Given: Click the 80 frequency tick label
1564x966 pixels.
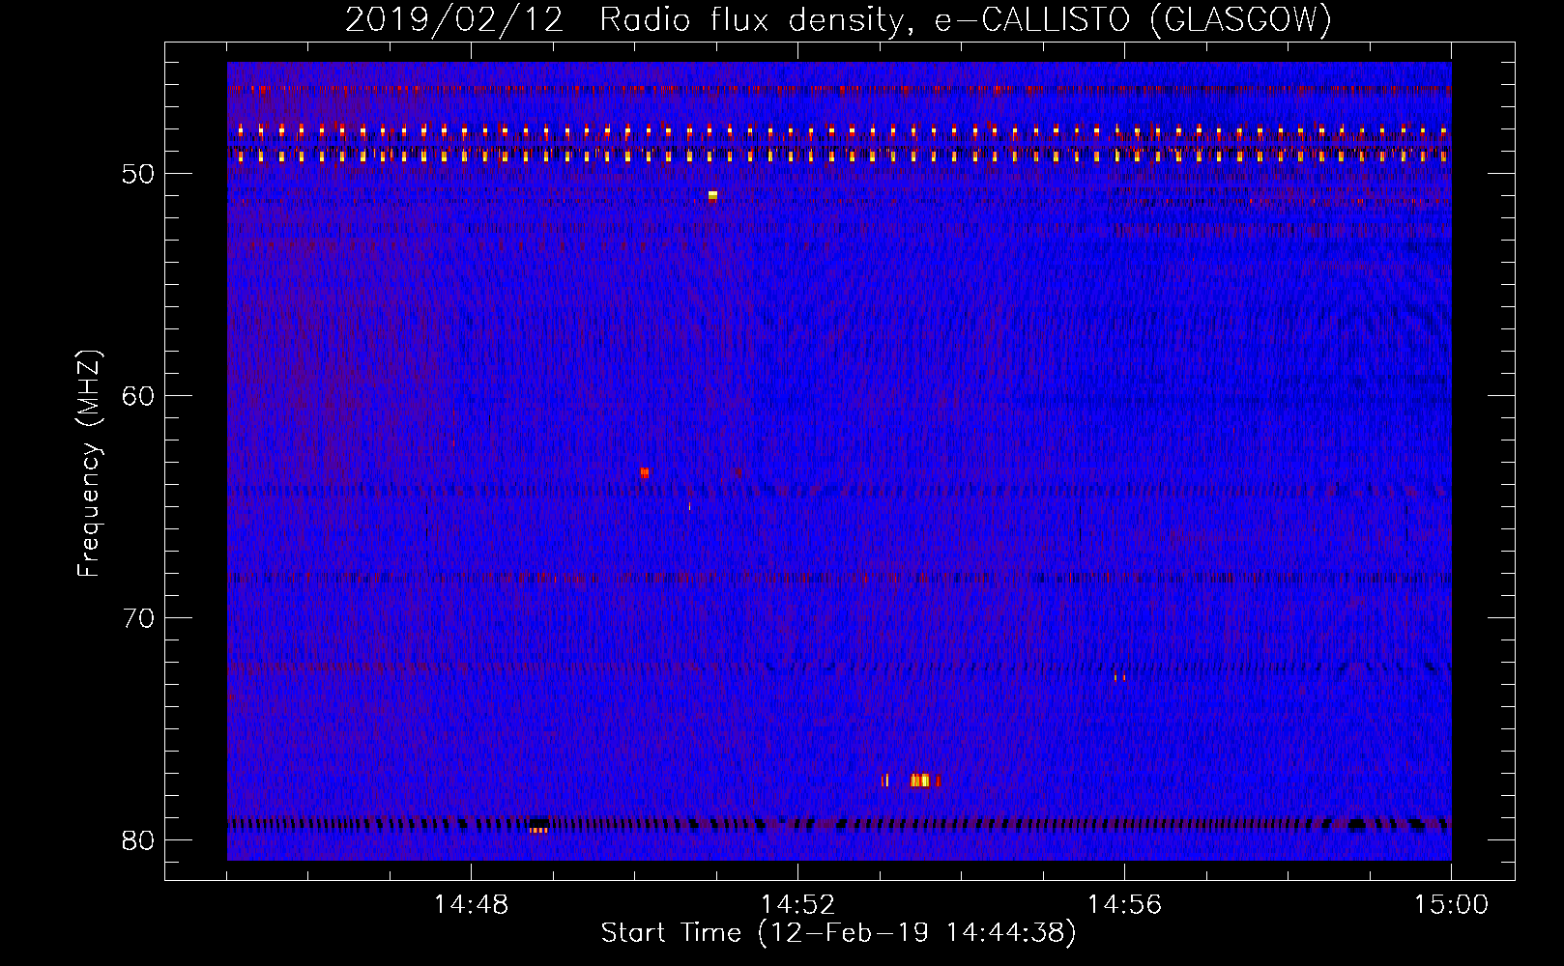Looking at the screenshot, I should (x=138, y=840).
